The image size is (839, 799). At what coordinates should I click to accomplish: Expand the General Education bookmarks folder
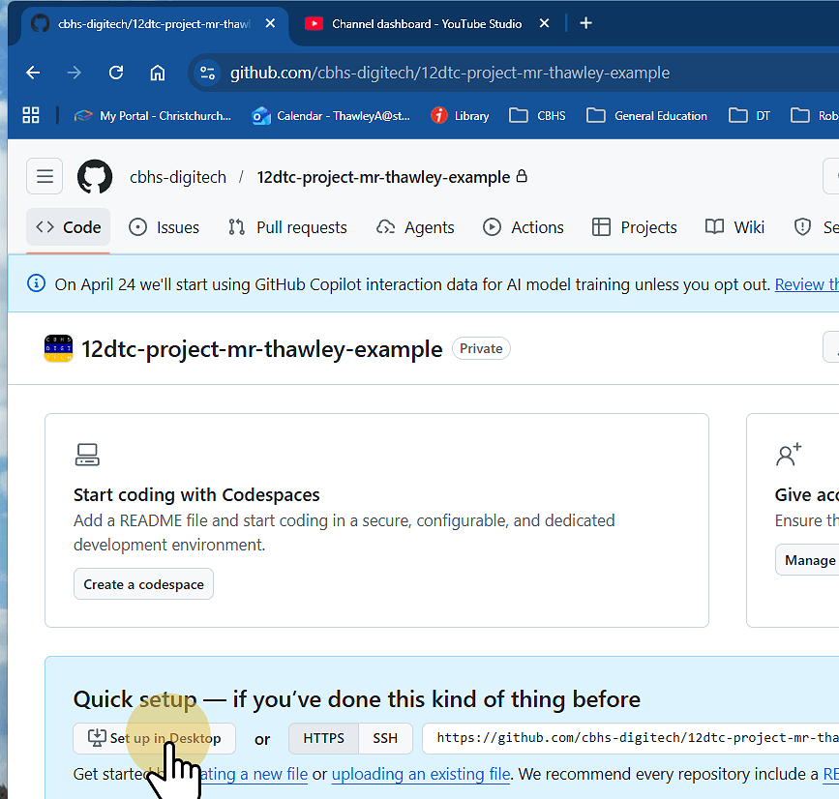tap(646, 115)
